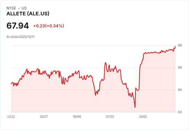
Task: Click the 64 value on the price axis
Action: (x=180, y=90)
